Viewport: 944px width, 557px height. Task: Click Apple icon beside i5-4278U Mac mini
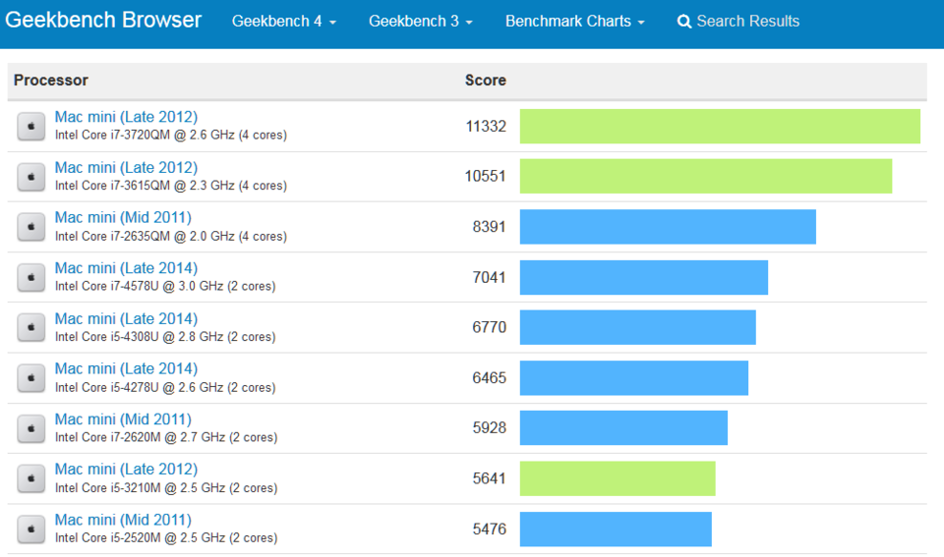tap(30, 378)
